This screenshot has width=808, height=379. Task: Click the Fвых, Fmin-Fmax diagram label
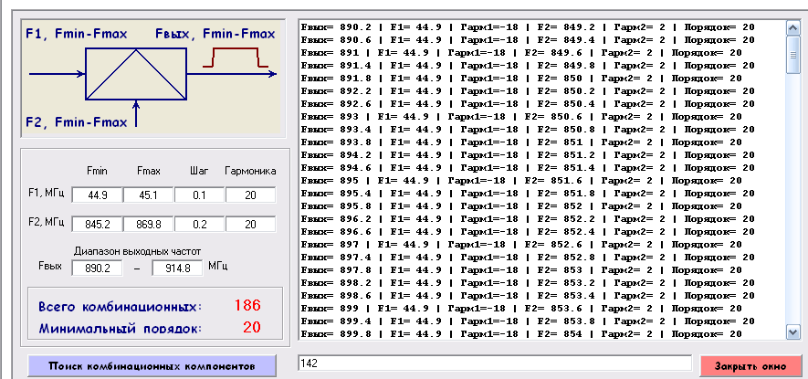coord(215,35)
